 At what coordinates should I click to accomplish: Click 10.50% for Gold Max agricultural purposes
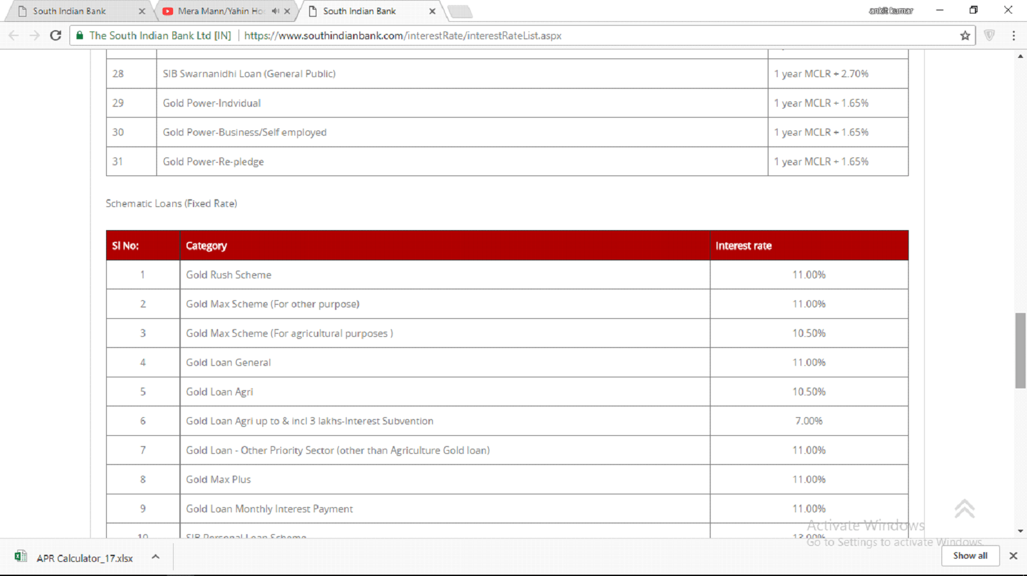809,333
